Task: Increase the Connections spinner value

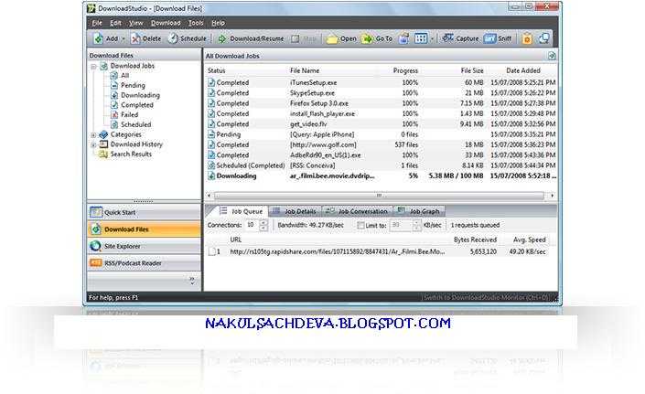Action: tap(263, 222)
